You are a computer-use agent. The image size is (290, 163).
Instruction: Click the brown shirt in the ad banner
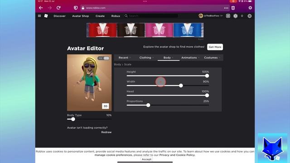tap(131, 30)
